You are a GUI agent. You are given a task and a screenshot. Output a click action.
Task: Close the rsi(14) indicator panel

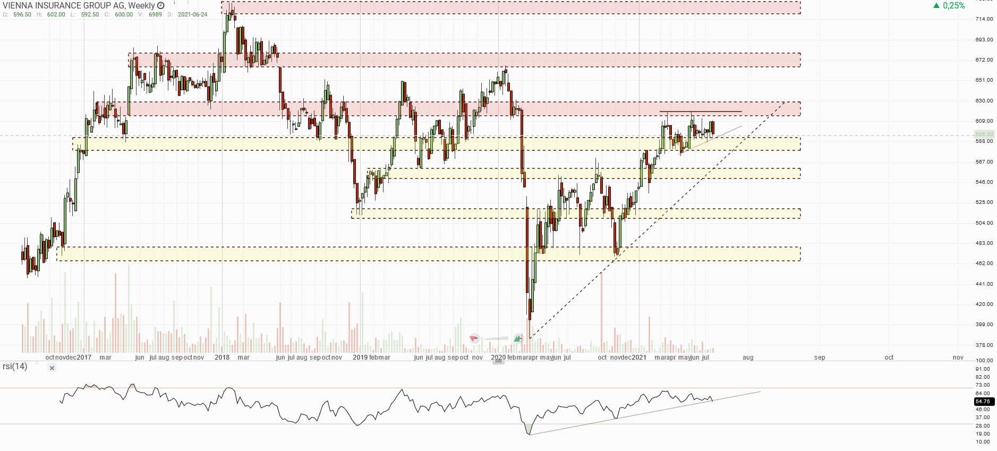52,368
